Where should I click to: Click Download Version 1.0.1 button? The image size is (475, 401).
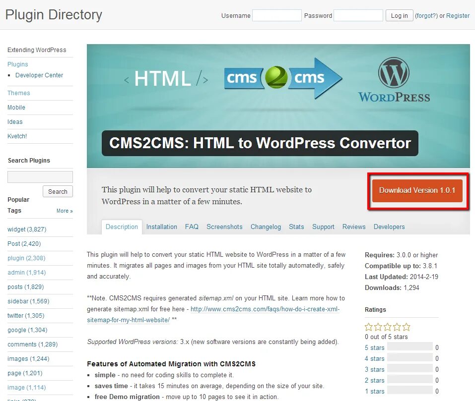[417, 190]
